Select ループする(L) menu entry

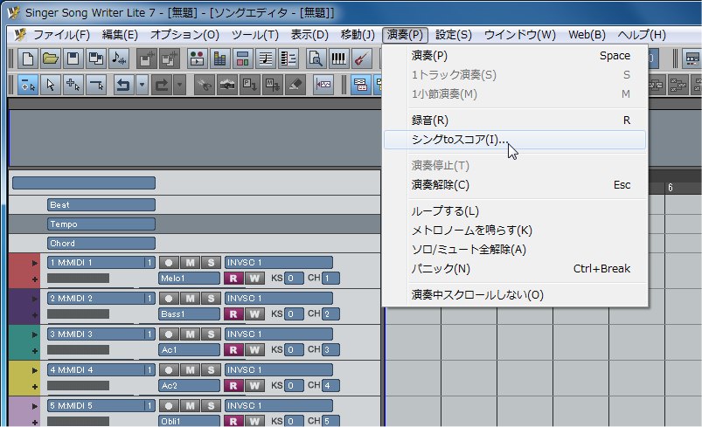514,211
